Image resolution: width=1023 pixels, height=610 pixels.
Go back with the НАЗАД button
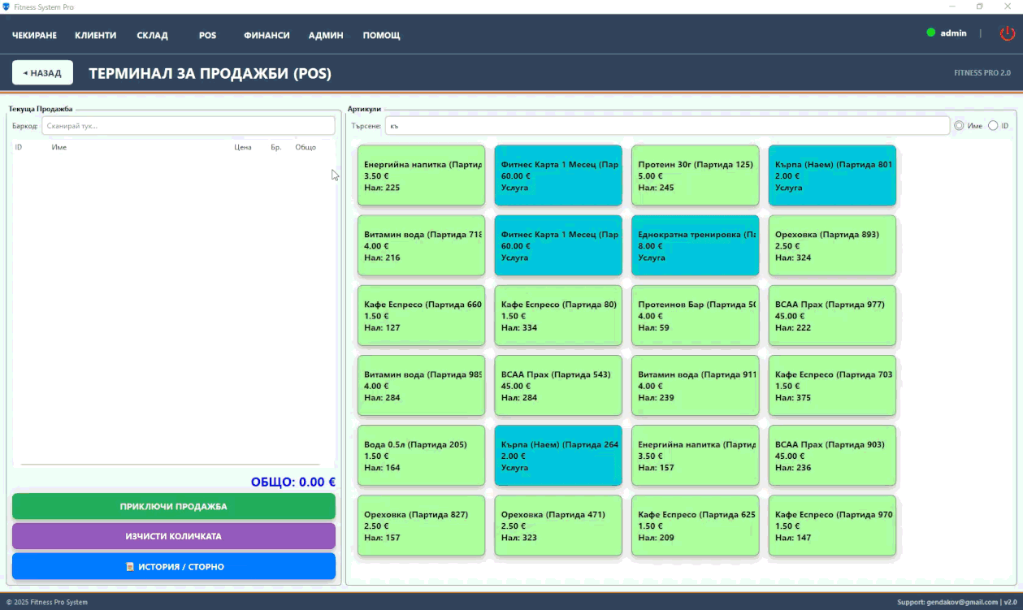point(42,73)
